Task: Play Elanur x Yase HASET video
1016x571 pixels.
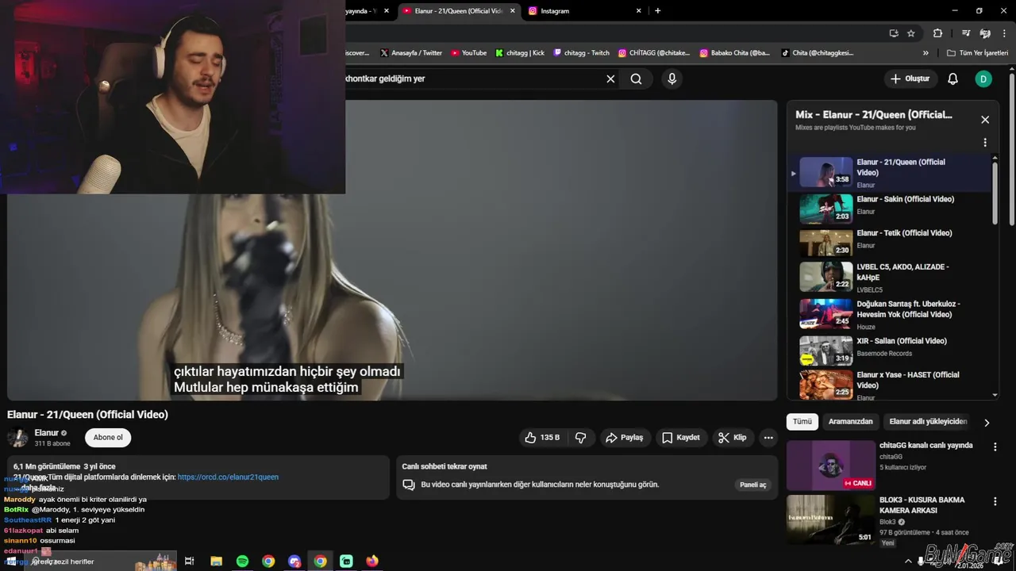Action: [x=891, y=384]
